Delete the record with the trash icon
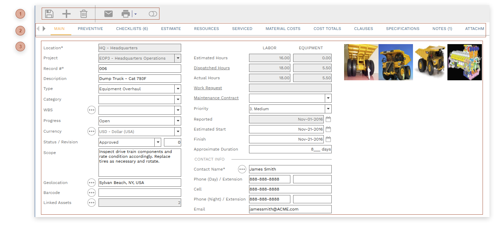Viewport: 496px width, 225px height. click(x=84, y=14)
